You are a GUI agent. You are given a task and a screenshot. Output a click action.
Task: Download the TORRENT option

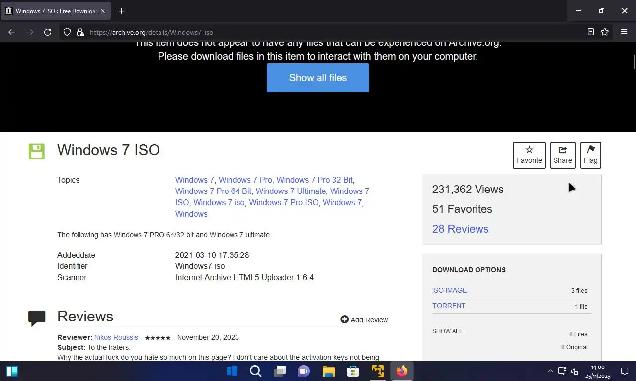449,306
